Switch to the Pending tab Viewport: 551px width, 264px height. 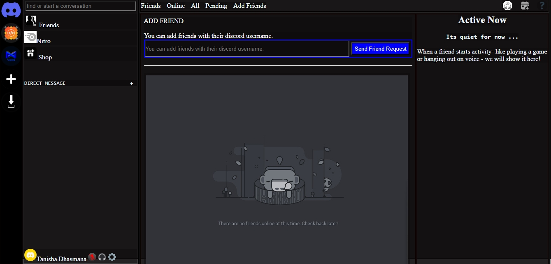pyautogui.click(x=216, y=6)
